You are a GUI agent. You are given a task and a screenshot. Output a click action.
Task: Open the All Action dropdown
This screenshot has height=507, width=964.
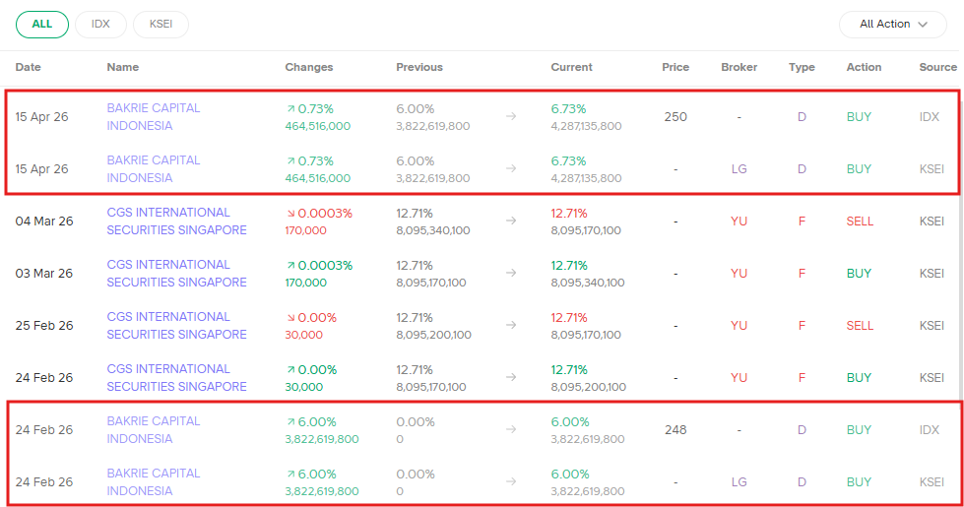pos(893,24)
